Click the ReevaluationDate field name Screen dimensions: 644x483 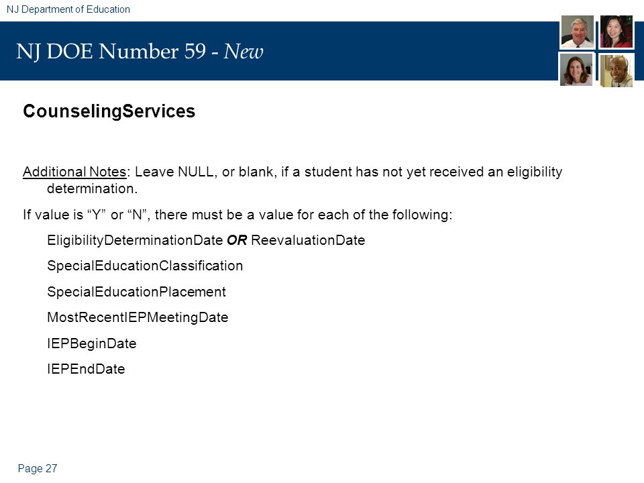point(308,240)
